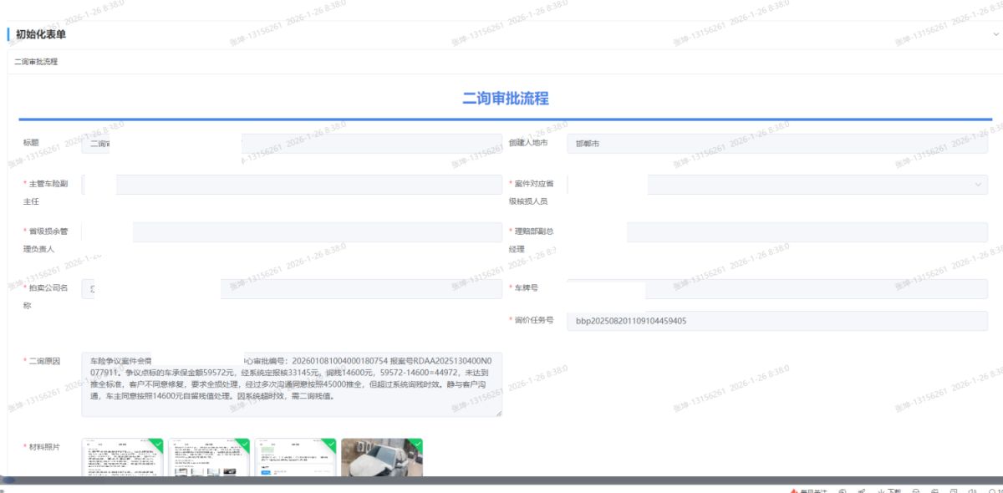
Task: Click the horizontal scrollbar handle at bottom
Action: tap(8, 480)
